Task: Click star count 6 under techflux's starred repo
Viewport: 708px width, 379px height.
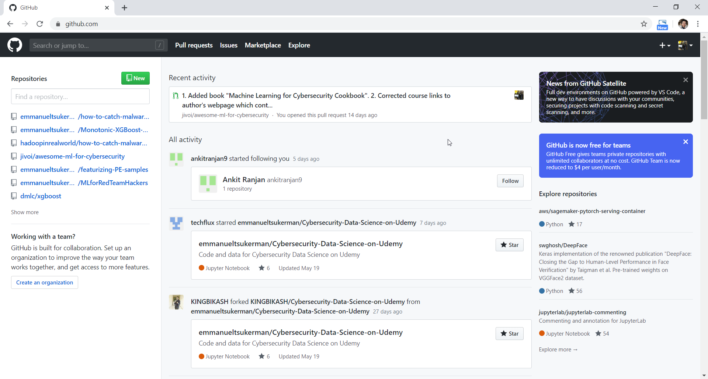Action: tap(264, 268)
